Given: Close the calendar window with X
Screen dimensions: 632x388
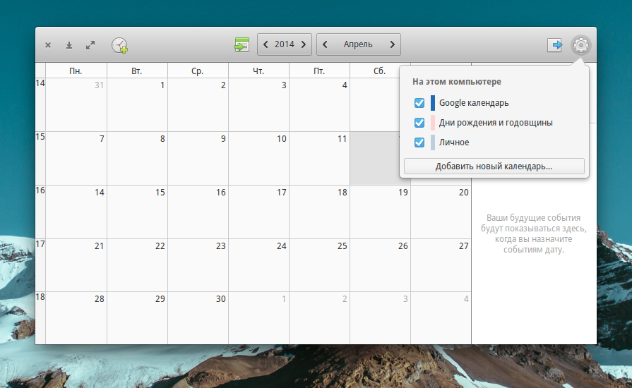Looking at the screenshot, I should tap(48, 45).
